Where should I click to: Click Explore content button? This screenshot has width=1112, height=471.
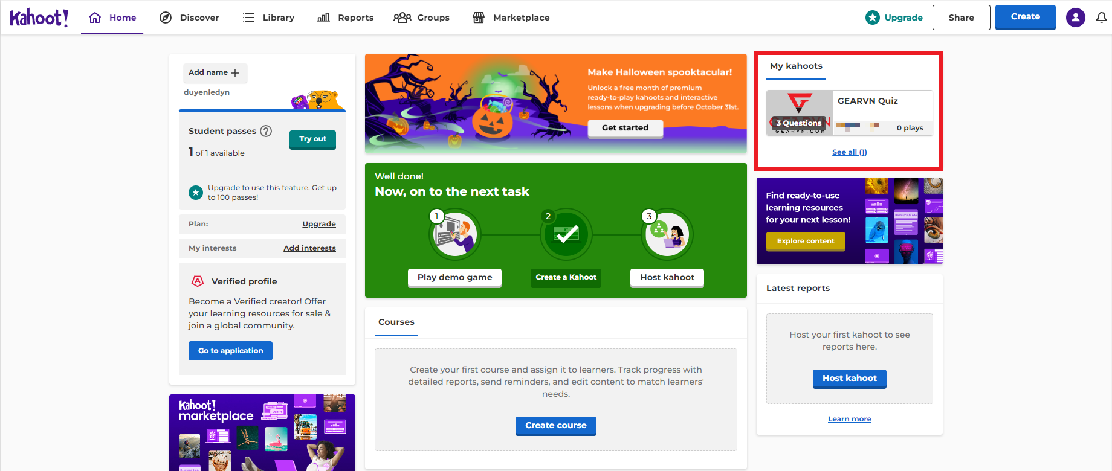click(806, 241)
